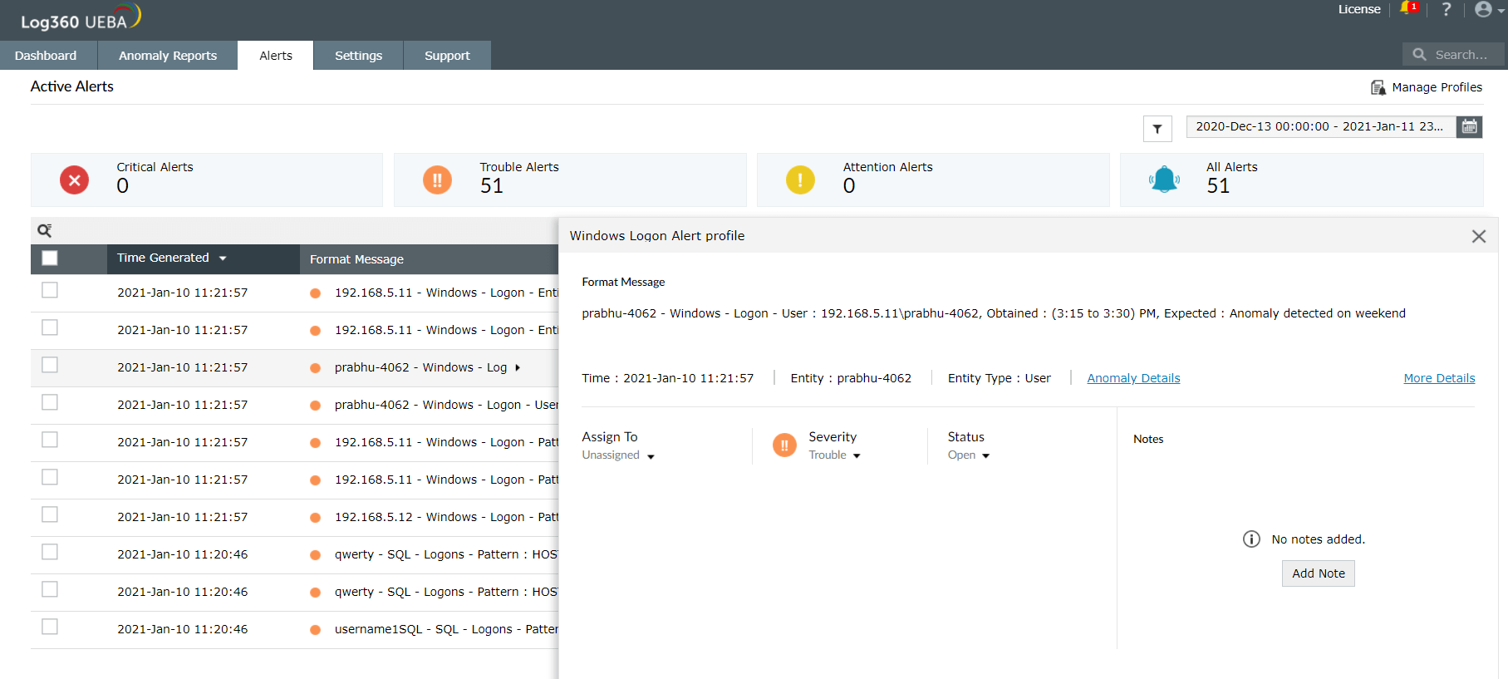
Task: Open the user account menu icon
Action: (x=1484, y=9)
